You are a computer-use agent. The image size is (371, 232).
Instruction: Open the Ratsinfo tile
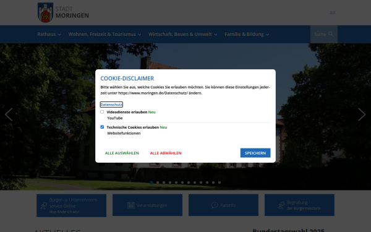(x=223, y=205)
